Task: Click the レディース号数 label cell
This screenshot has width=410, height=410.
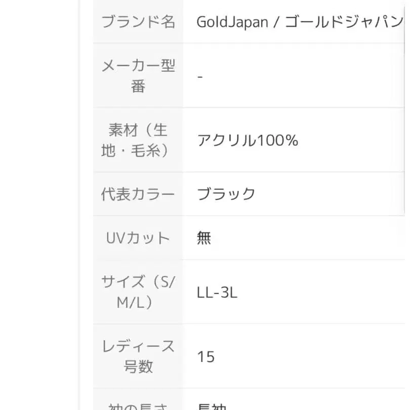Action: click(x=138, y=356)
